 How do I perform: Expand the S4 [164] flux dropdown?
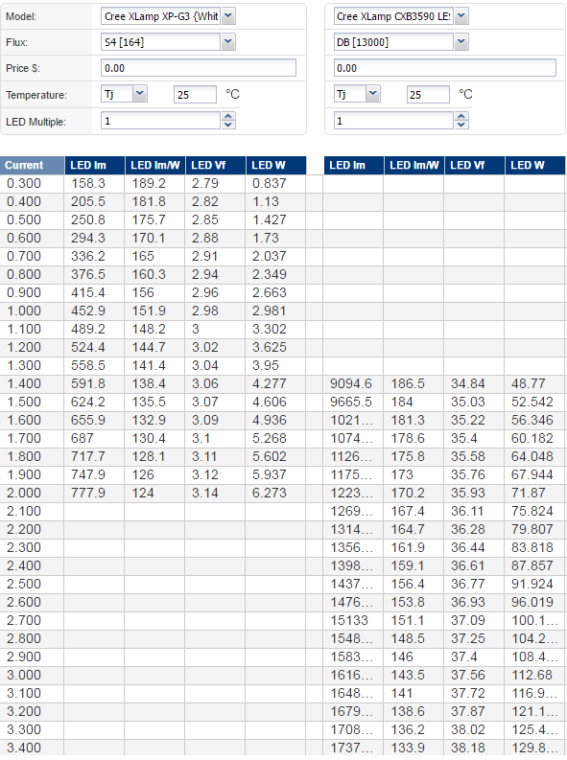click(228, 43)
